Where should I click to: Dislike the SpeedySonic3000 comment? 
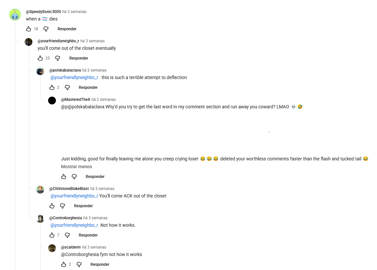point(46,29)
